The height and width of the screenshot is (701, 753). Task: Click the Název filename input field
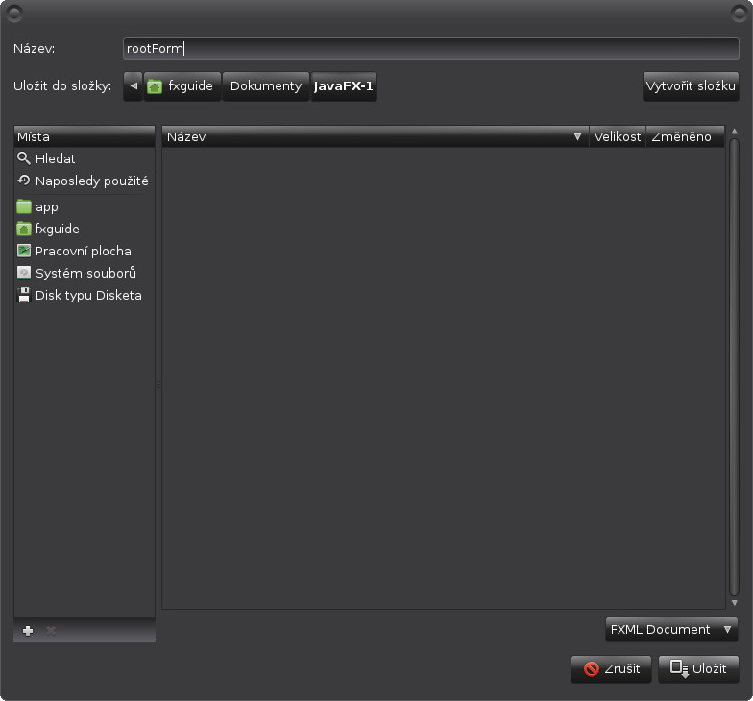[x=430, y=48]
